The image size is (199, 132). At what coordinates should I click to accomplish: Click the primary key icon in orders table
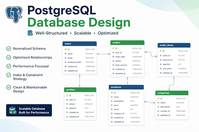coord(113,48)
